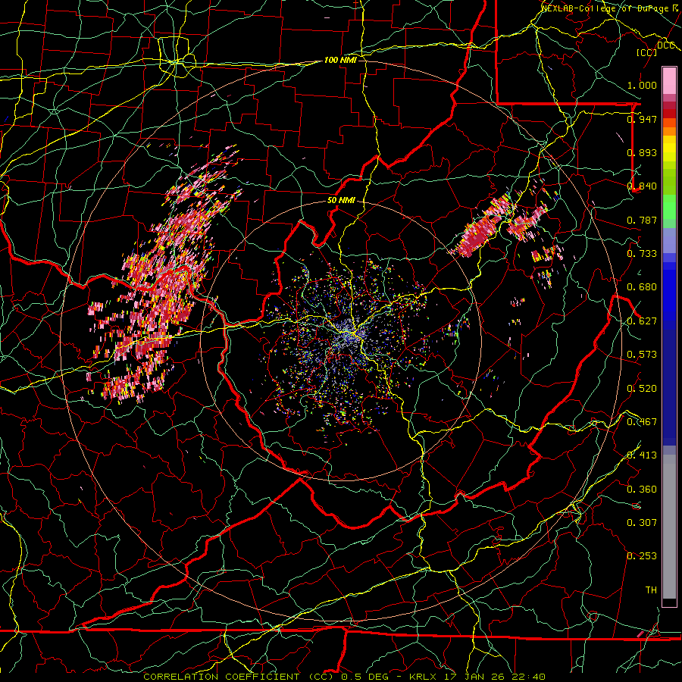
Task: Pick the periwinkle band in the color bar
Action: 669,240
